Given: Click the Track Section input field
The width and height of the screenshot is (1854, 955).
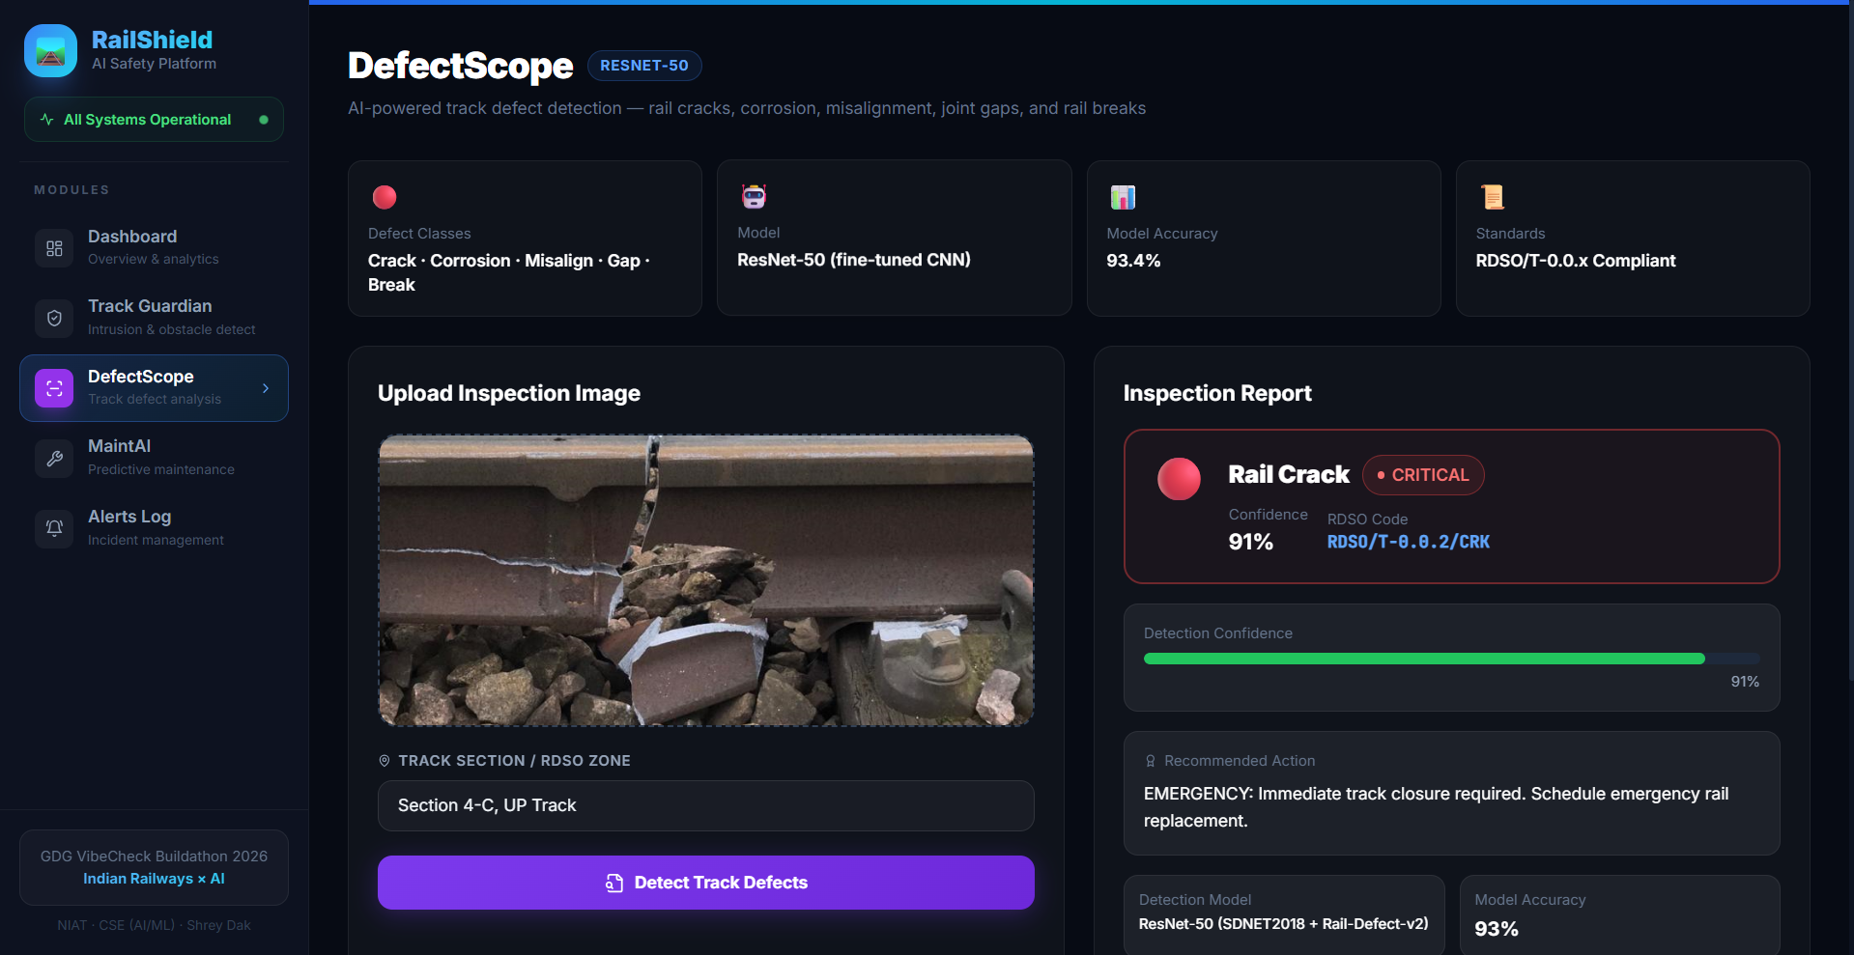Looking at the screenshot, I should tap(705, 805).
